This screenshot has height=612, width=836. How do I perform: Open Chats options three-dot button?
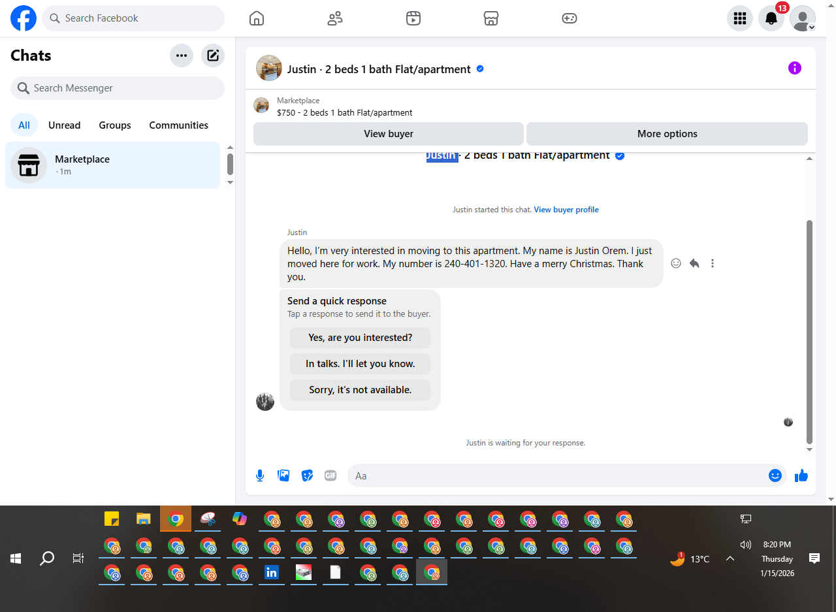pos(182,56)
